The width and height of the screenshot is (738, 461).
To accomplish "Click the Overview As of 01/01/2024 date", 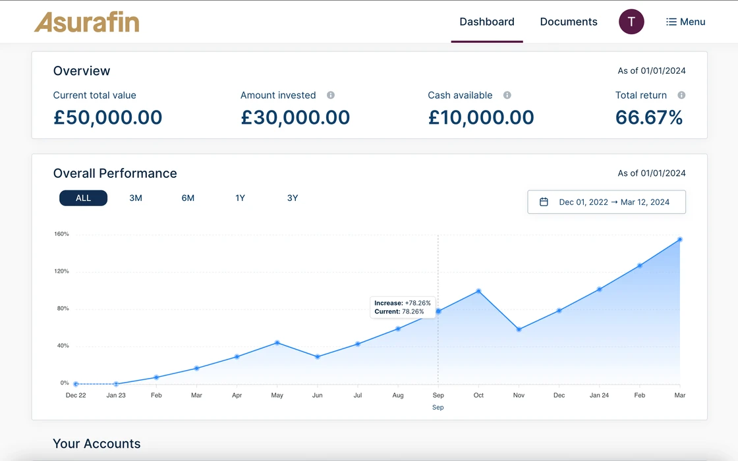I will pyautogui.click(x=652, y=70).
